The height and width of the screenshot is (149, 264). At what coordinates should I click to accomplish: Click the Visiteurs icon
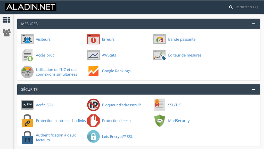pos(27,39)
